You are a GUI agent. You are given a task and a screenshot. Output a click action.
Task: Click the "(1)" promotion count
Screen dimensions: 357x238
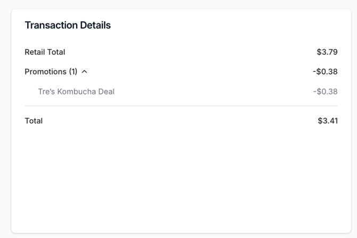(74, 72)
